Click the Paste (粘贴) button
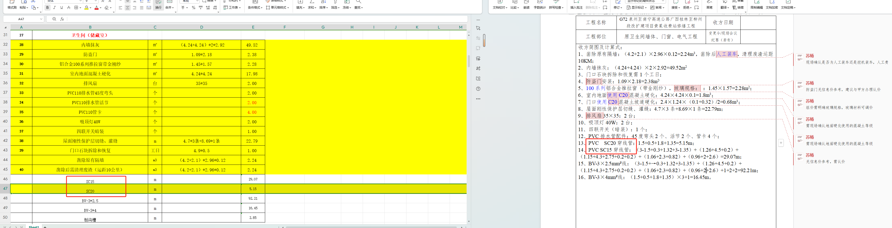 (24, 5)
